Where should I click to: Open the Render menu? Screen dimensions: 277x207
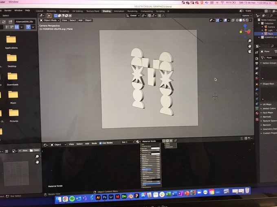tap(8, 11)
